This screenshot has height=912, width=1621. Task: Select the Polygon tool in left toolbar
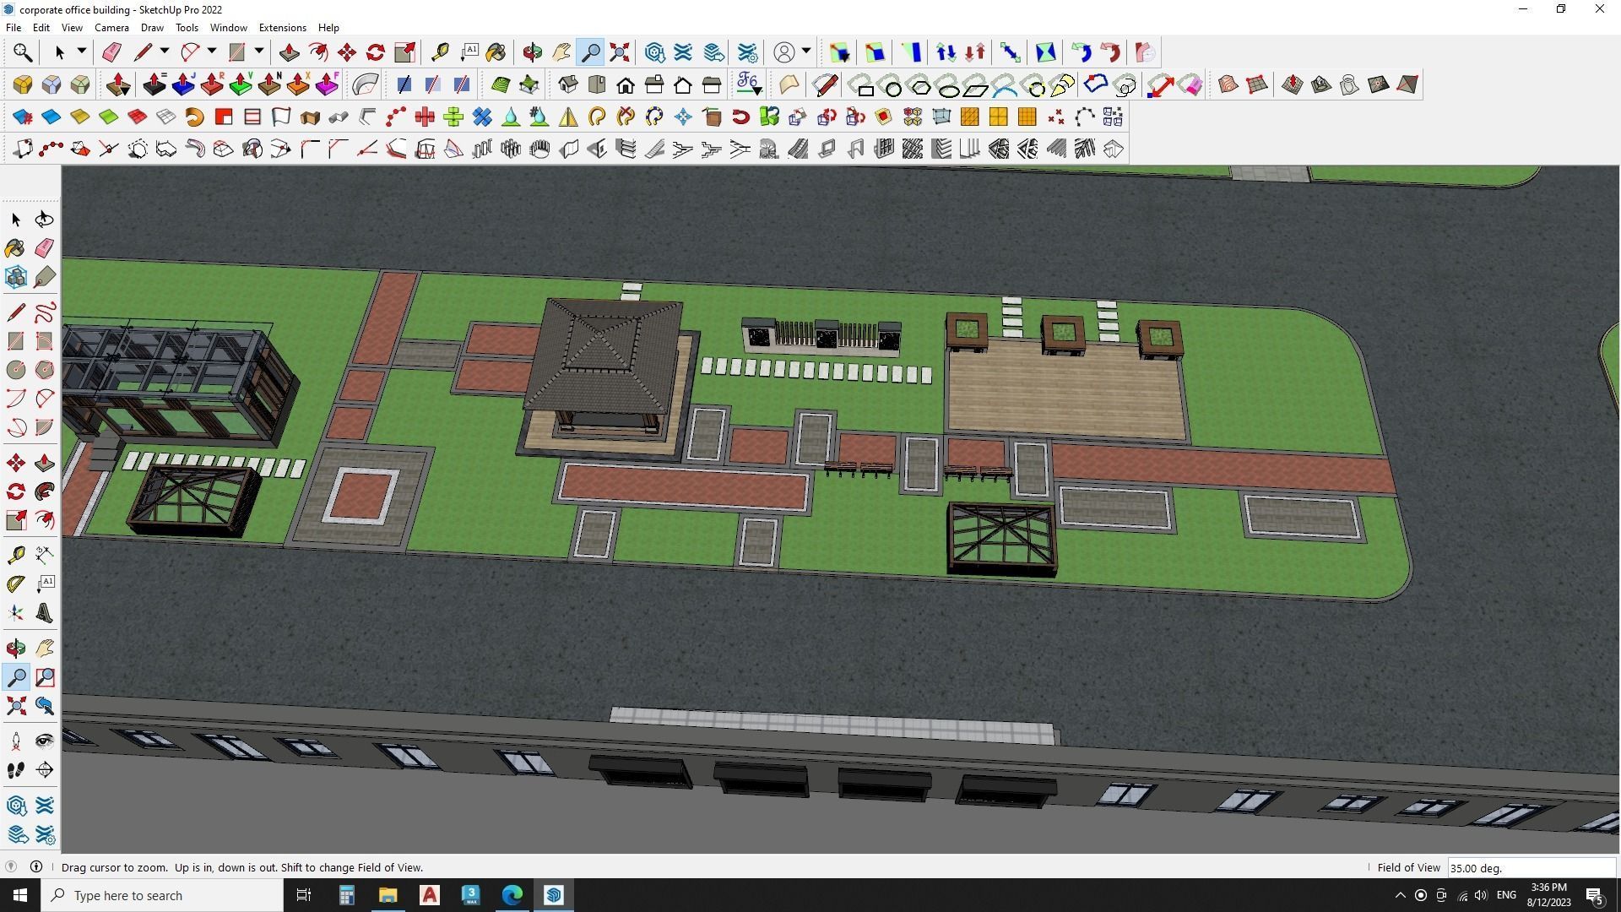[x=45, y=370]
